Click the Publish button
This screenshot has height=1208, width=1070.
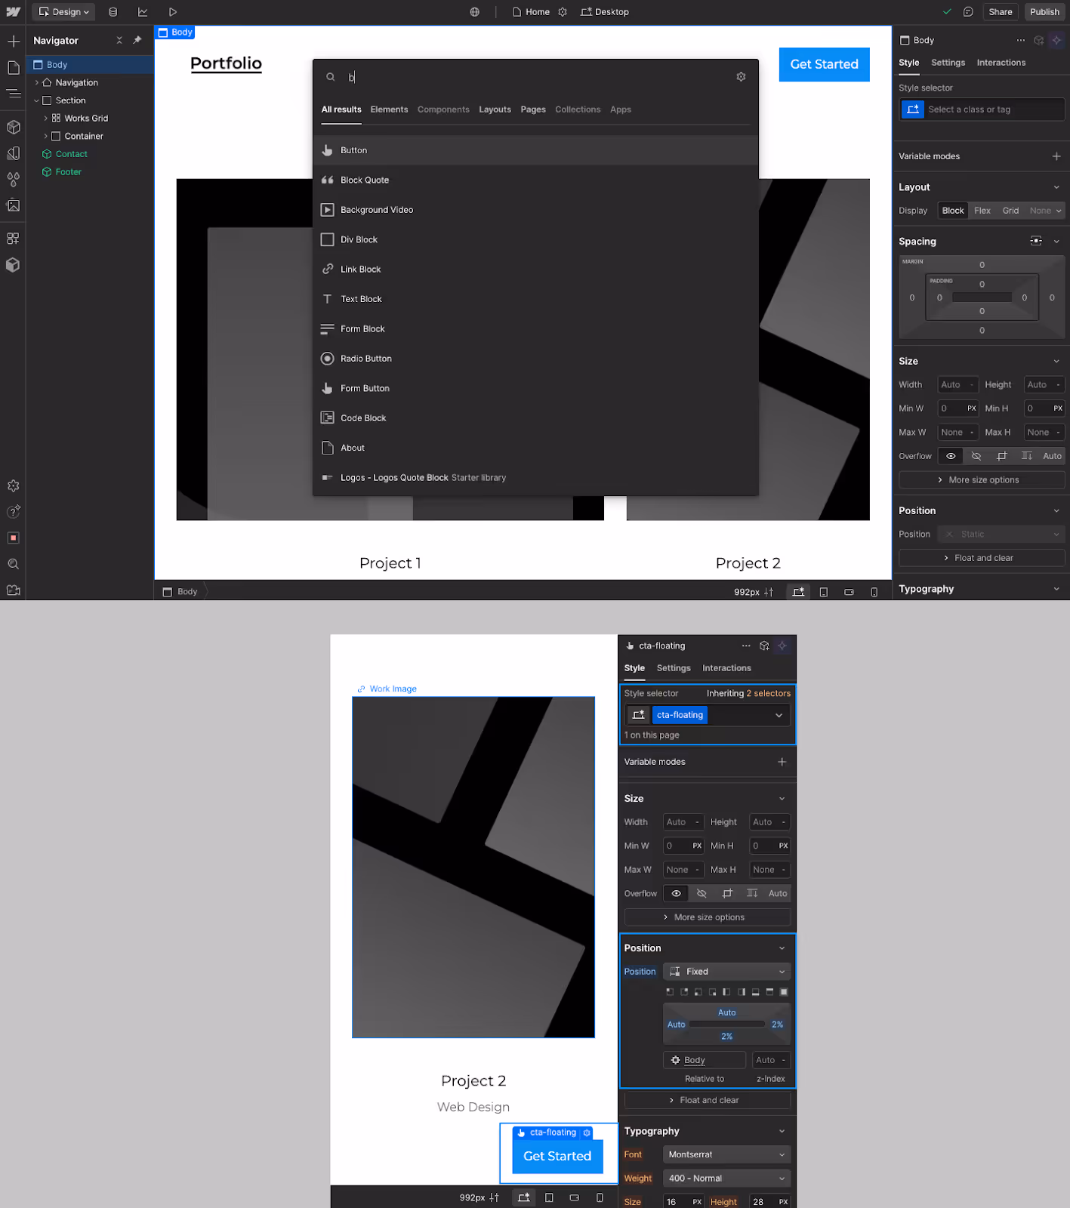pyautogui.click(x=1044, y=12)
